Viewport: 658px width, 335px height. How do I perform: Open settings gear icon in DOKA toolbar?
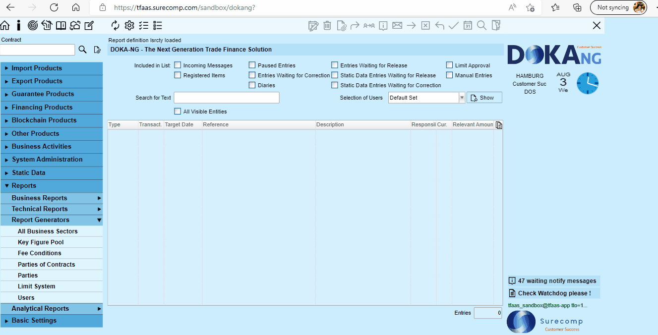click(x=129, y=25)
